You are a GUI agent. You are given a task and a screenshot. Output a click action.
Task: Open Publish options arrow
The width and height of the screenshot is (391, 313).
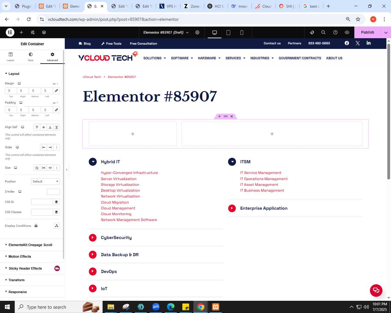tap(386, 32)
